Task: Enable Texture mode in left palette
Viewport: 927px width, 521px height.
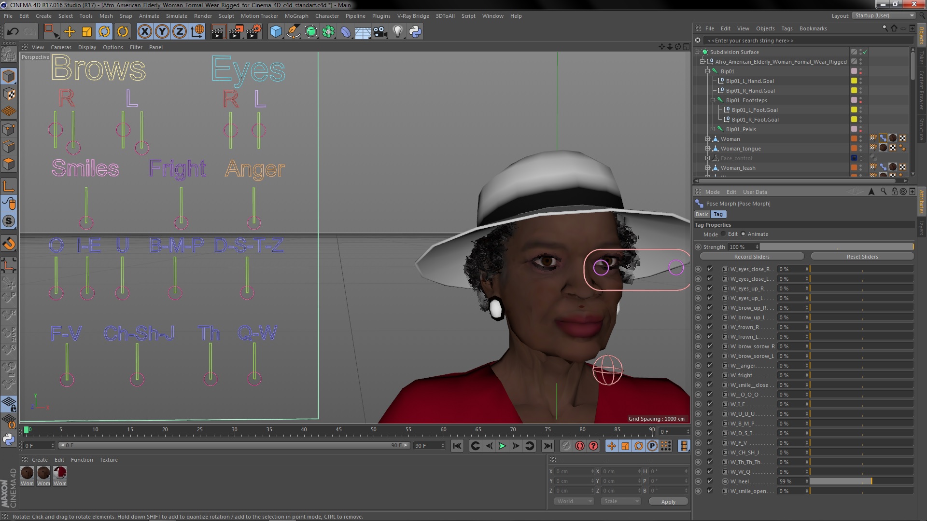Action: (x=9, y=94)
